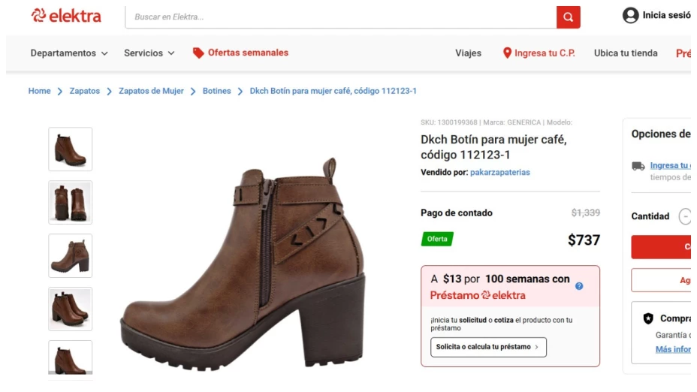Click the delivery truck icon
The image size is (697, 392).
tap(638, 166)
